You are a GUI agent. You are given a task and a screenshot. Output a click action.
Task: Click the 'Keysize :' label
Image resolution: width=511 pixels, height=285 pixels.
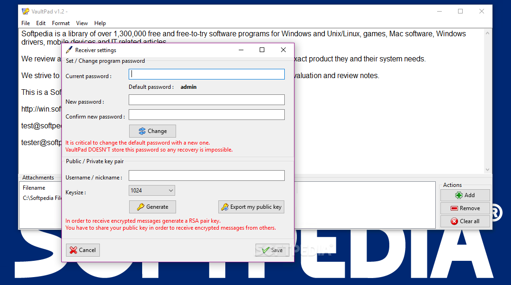coord(76,192)
